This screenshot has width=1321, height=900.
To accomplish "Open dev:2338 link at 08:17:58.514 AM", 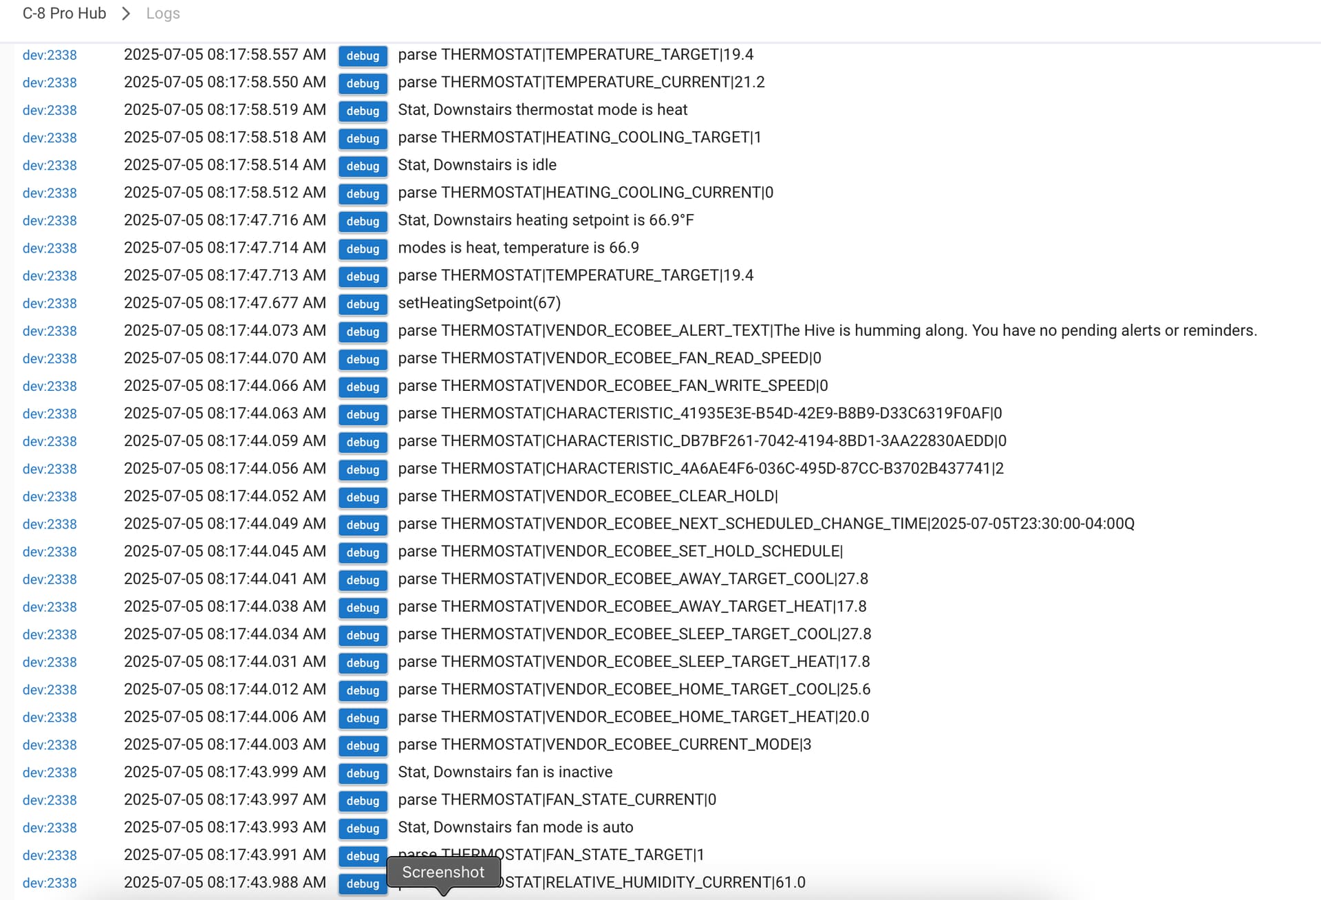I will [x=50, y=165].
